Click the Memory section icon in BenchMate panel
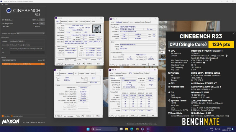The height and width of the screenshot is (132, 236). click(169, 73)
